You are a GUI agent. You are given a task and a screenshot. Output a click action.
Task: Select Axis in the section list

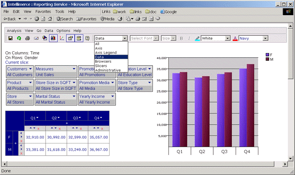pos(111,48)
